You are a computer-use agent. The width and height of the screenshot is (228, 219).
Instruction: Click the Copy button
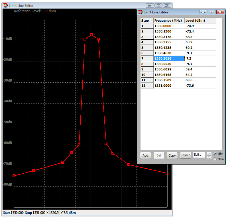click(172, 155)
